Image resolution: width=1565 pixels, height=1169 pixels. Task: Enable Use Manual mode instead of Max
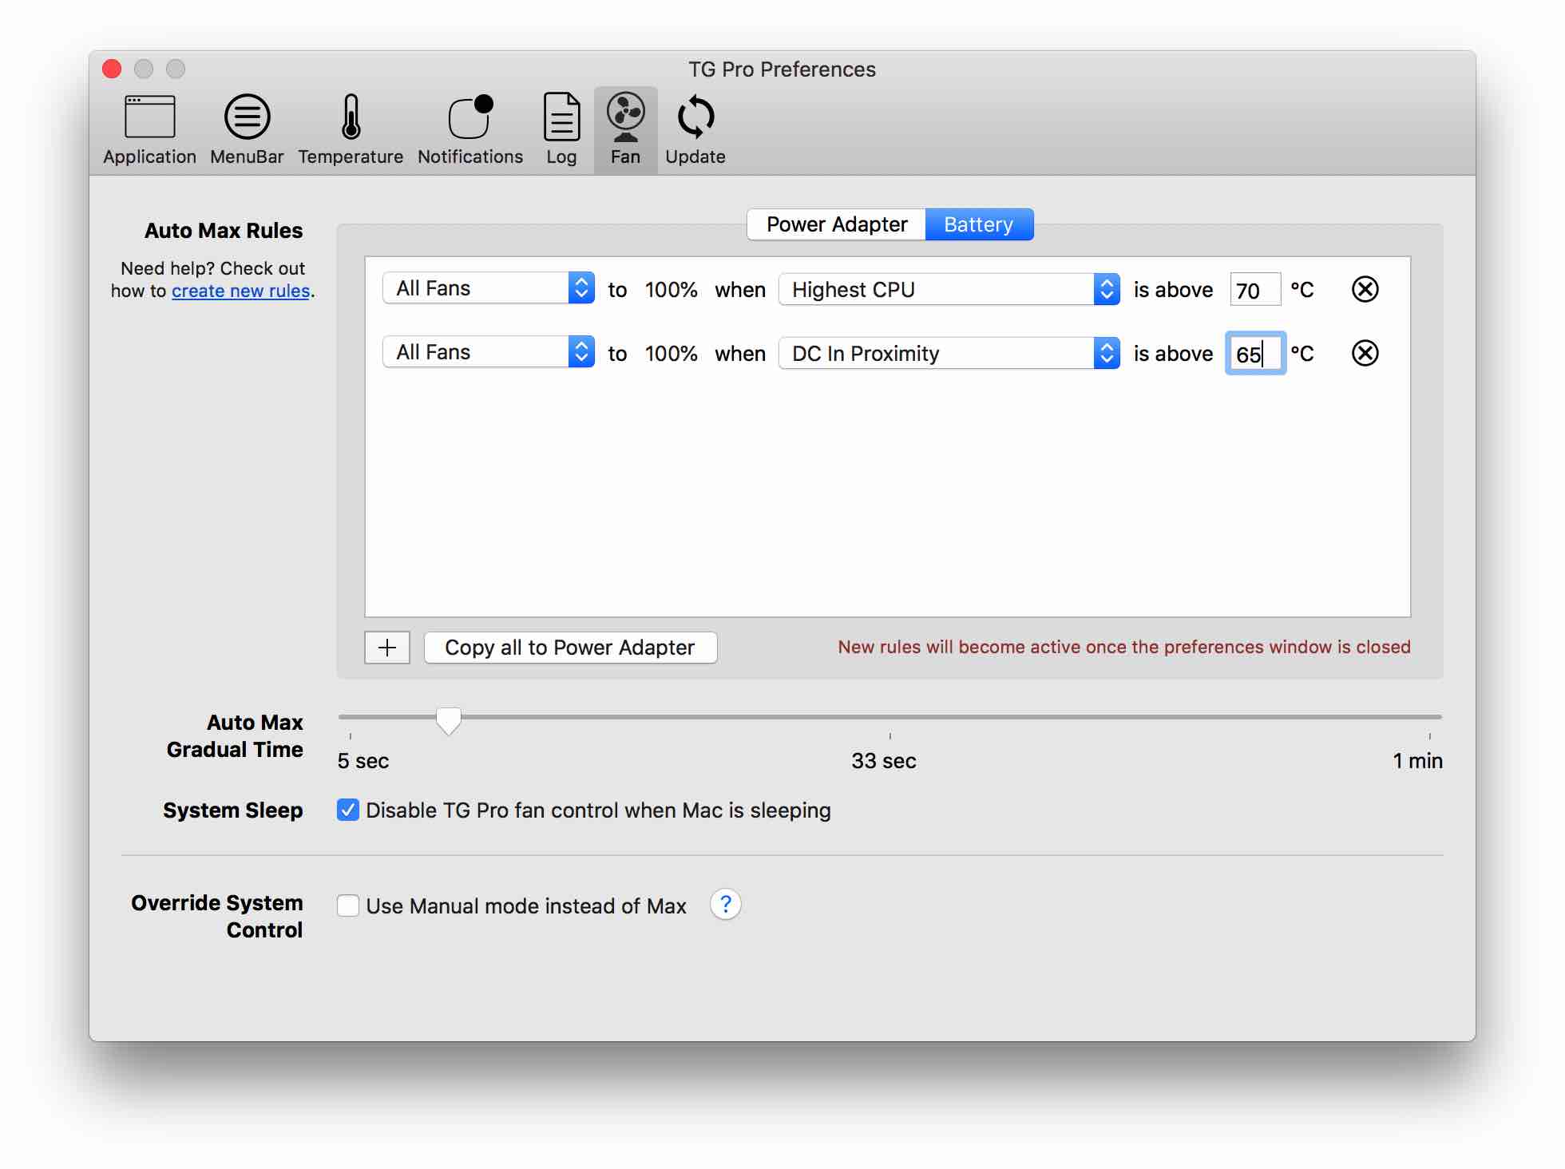click(348, 905)
